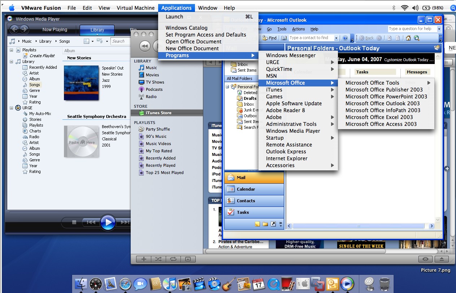The height and width of the screenshot is (293, 456).
Task: Open iTunes from the Dock
Action: click(x=169, y=284)
